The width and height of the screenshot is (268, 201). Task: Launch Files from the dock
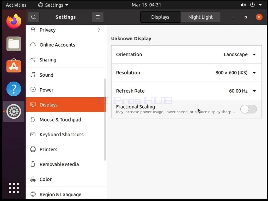pos(14,44)
